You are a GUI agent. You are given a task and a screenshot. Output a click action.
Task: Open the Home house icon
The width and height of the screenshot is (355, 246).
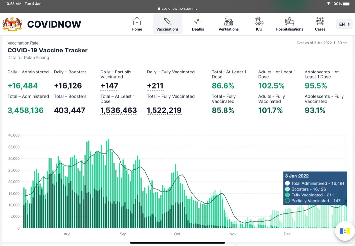coord(137,21)
